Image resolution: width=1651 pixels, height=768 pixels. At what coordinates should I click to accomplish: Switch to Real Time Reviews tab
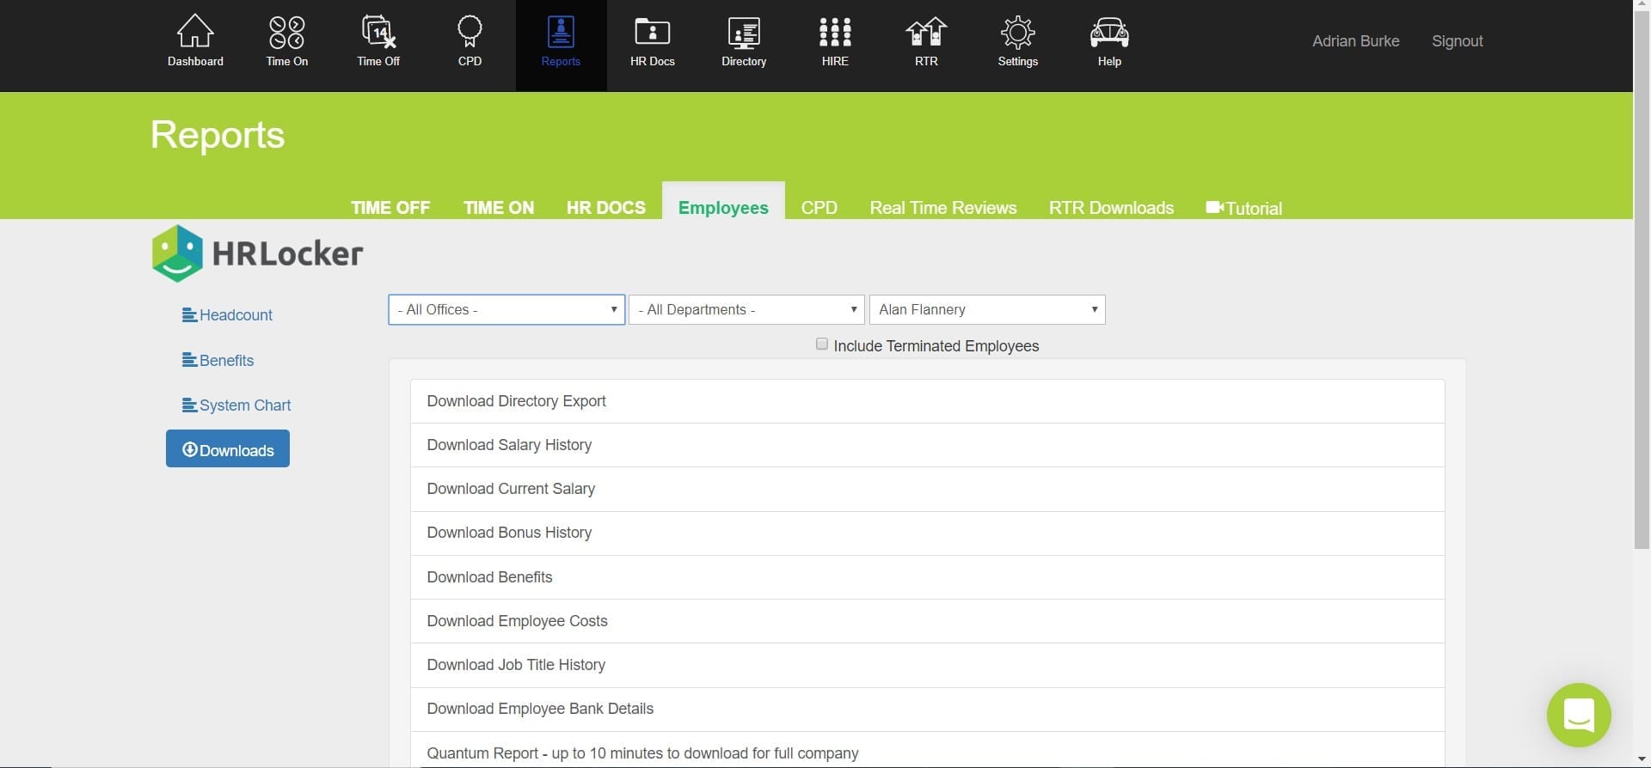[x=943, y=207]
